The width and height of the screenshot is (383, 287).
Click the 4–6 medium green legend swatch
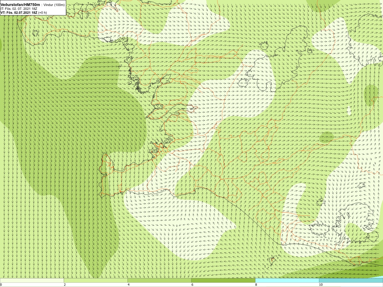(159, 280)
